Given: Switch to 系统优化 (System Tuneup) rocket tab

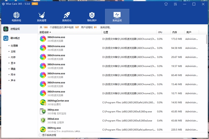Looking at the screenshot, I should coord(67,17).
